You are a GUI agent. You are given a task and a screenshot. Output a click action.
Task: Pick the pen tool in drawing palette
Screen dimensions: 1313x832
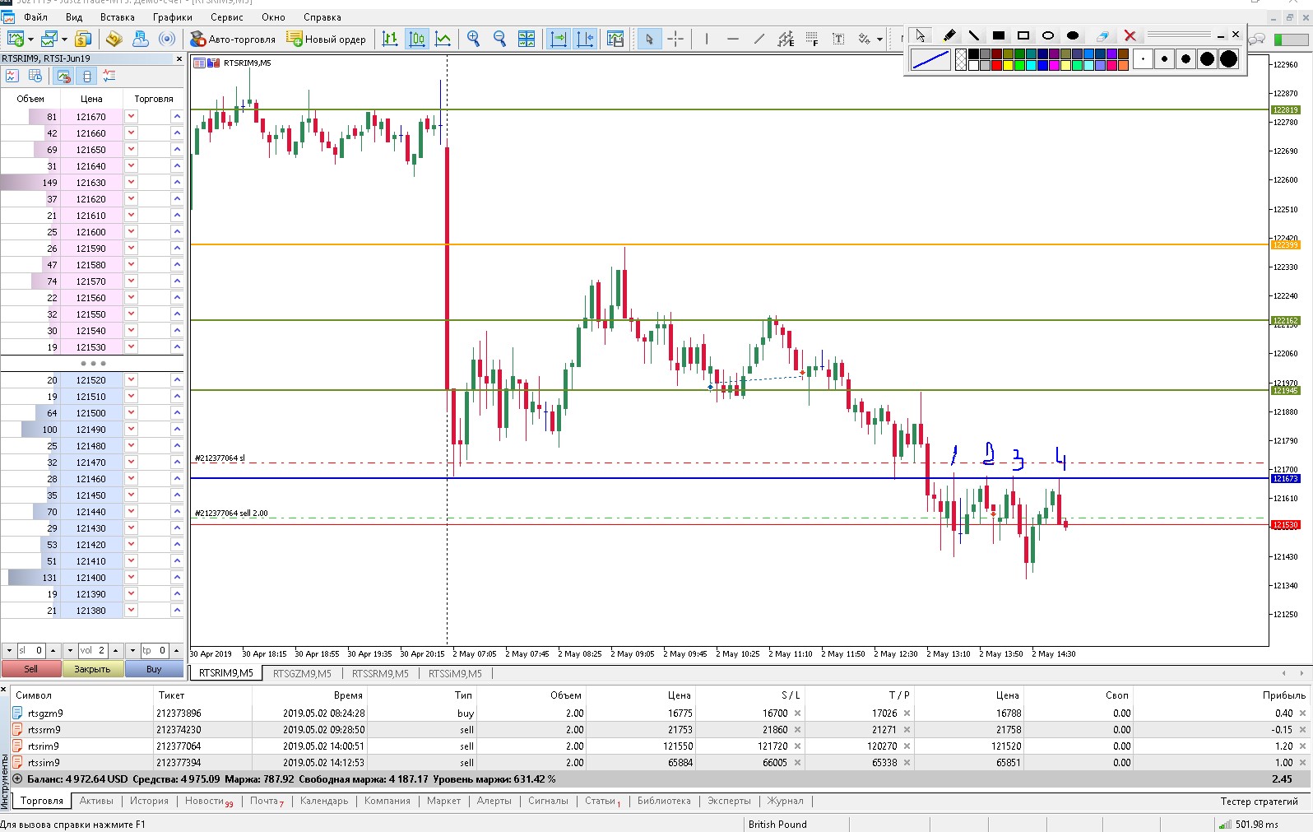click(x=949, y=35)
